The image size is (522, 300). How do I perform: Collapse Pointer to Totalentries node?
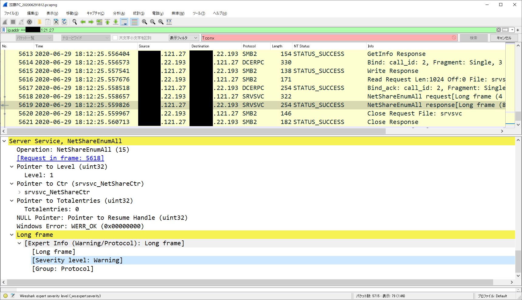[12, 201]
